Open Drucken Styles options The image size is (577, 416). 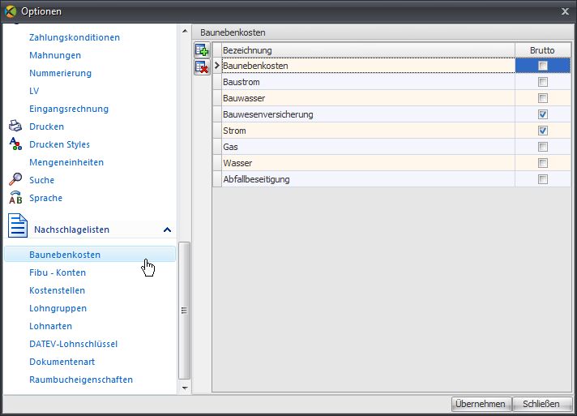click(60, 144)
